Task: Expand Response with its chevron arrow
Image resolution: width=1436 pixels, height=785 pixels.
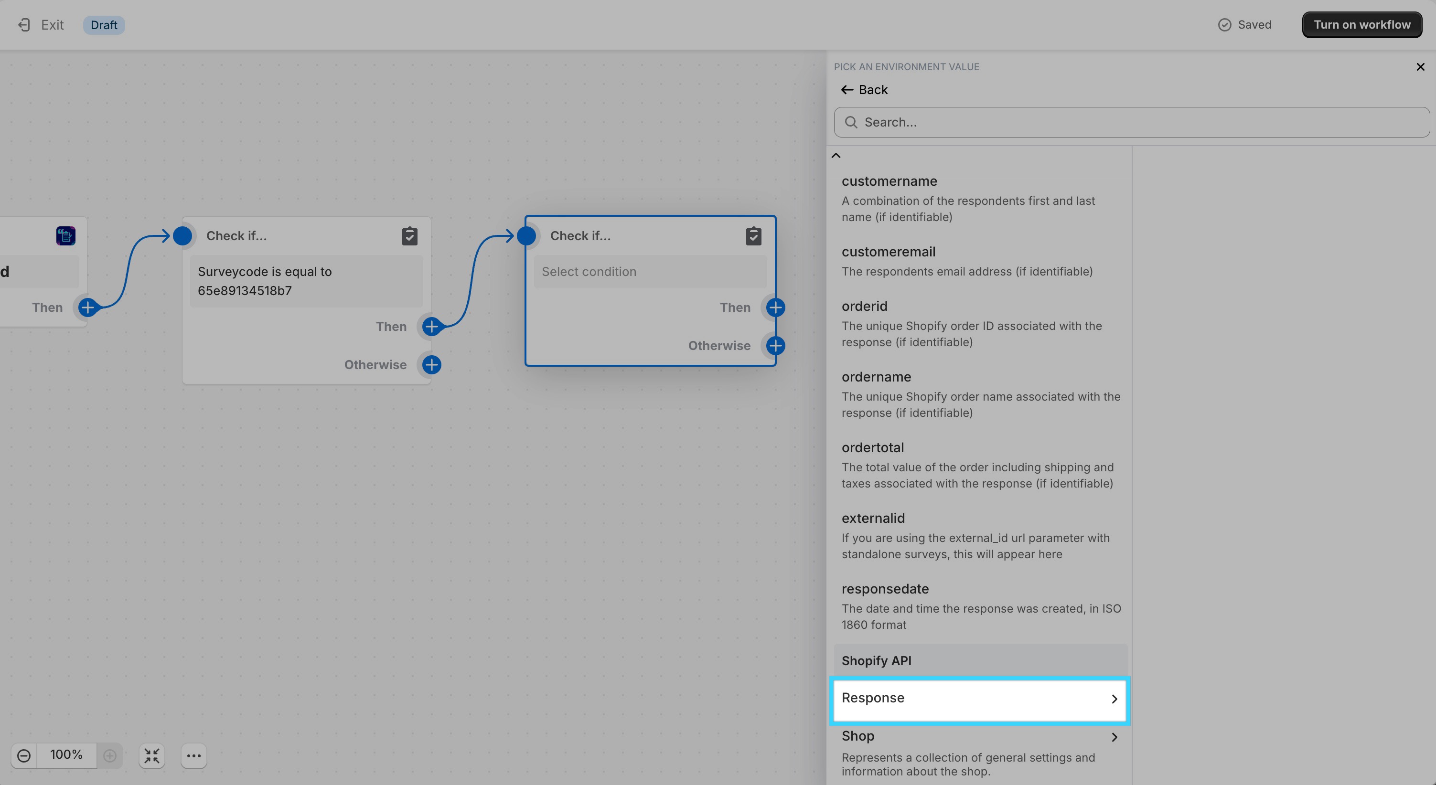Action: click(1114, 699)
